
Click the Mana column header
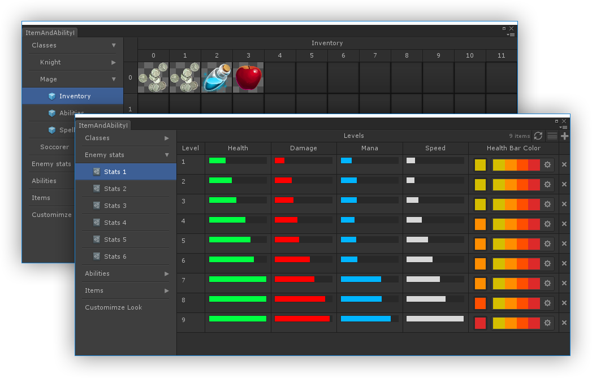point(370,148)
